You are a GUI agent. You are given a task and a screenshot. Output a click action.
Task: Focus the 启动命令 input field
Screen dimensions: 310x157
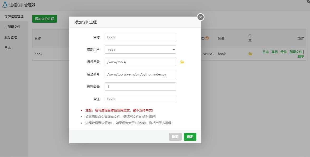pyautogui.click(x=140, y=74)
